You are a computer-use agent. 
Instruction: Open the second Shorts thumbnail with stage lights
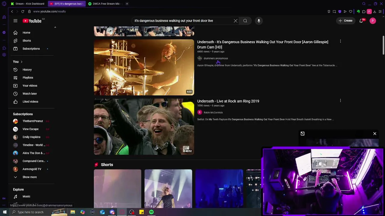[x=168, y=189]
